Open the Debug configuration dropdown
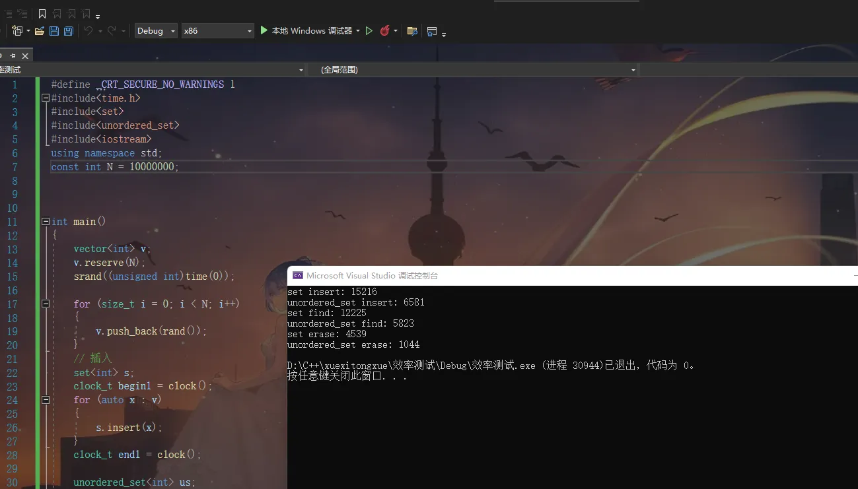 point(157,31)
